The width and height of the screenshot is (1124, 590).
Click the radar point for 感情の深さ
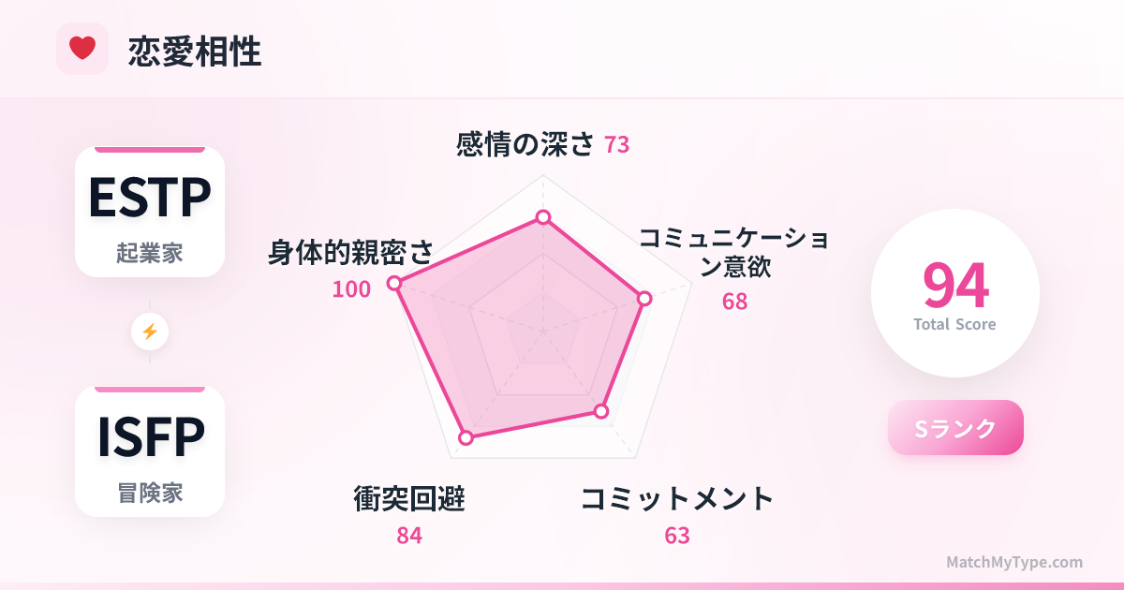[543, 217]
